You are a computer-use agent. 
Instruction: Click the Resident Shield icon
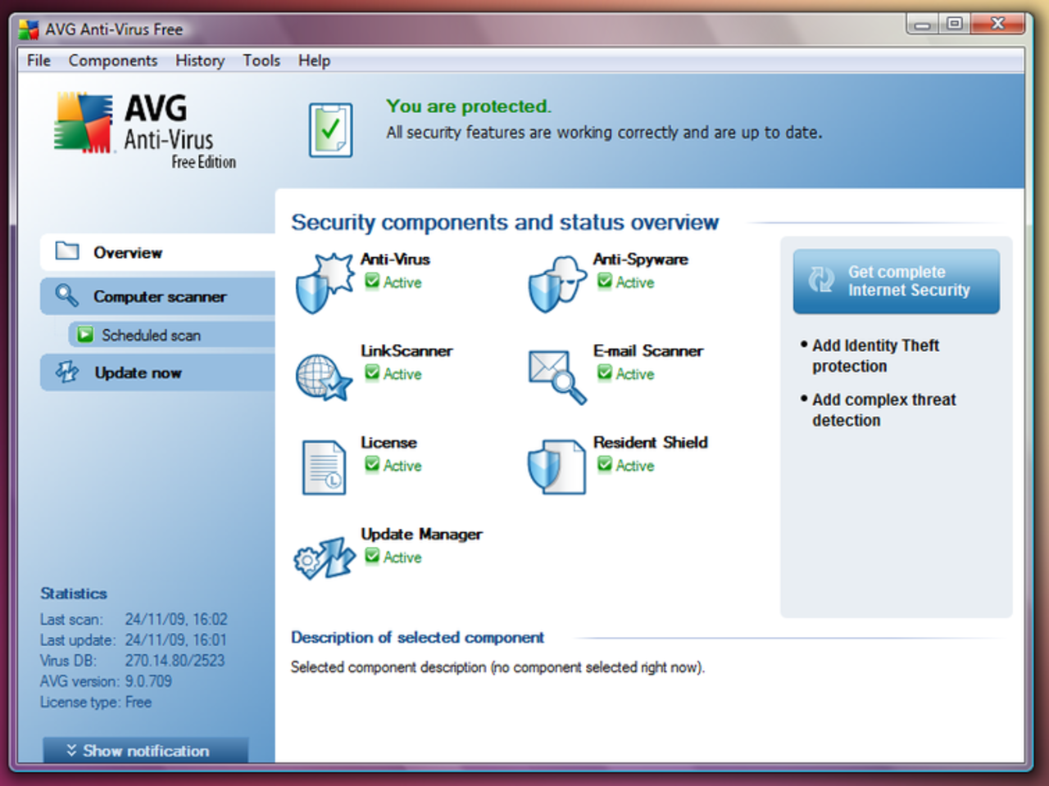pos(556,467)
